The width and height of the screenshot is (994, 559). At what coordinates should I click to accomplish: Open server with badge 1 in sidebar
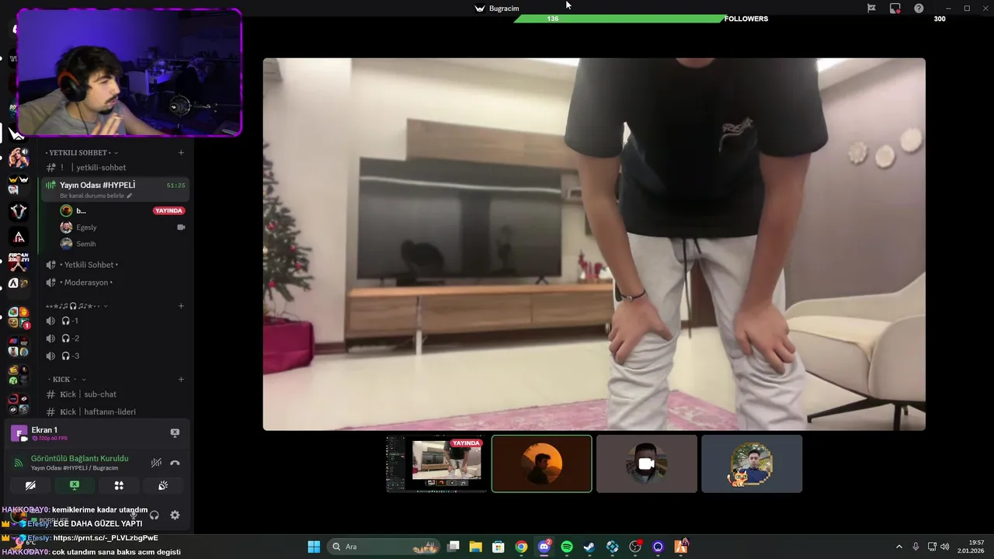pos(19,318)
